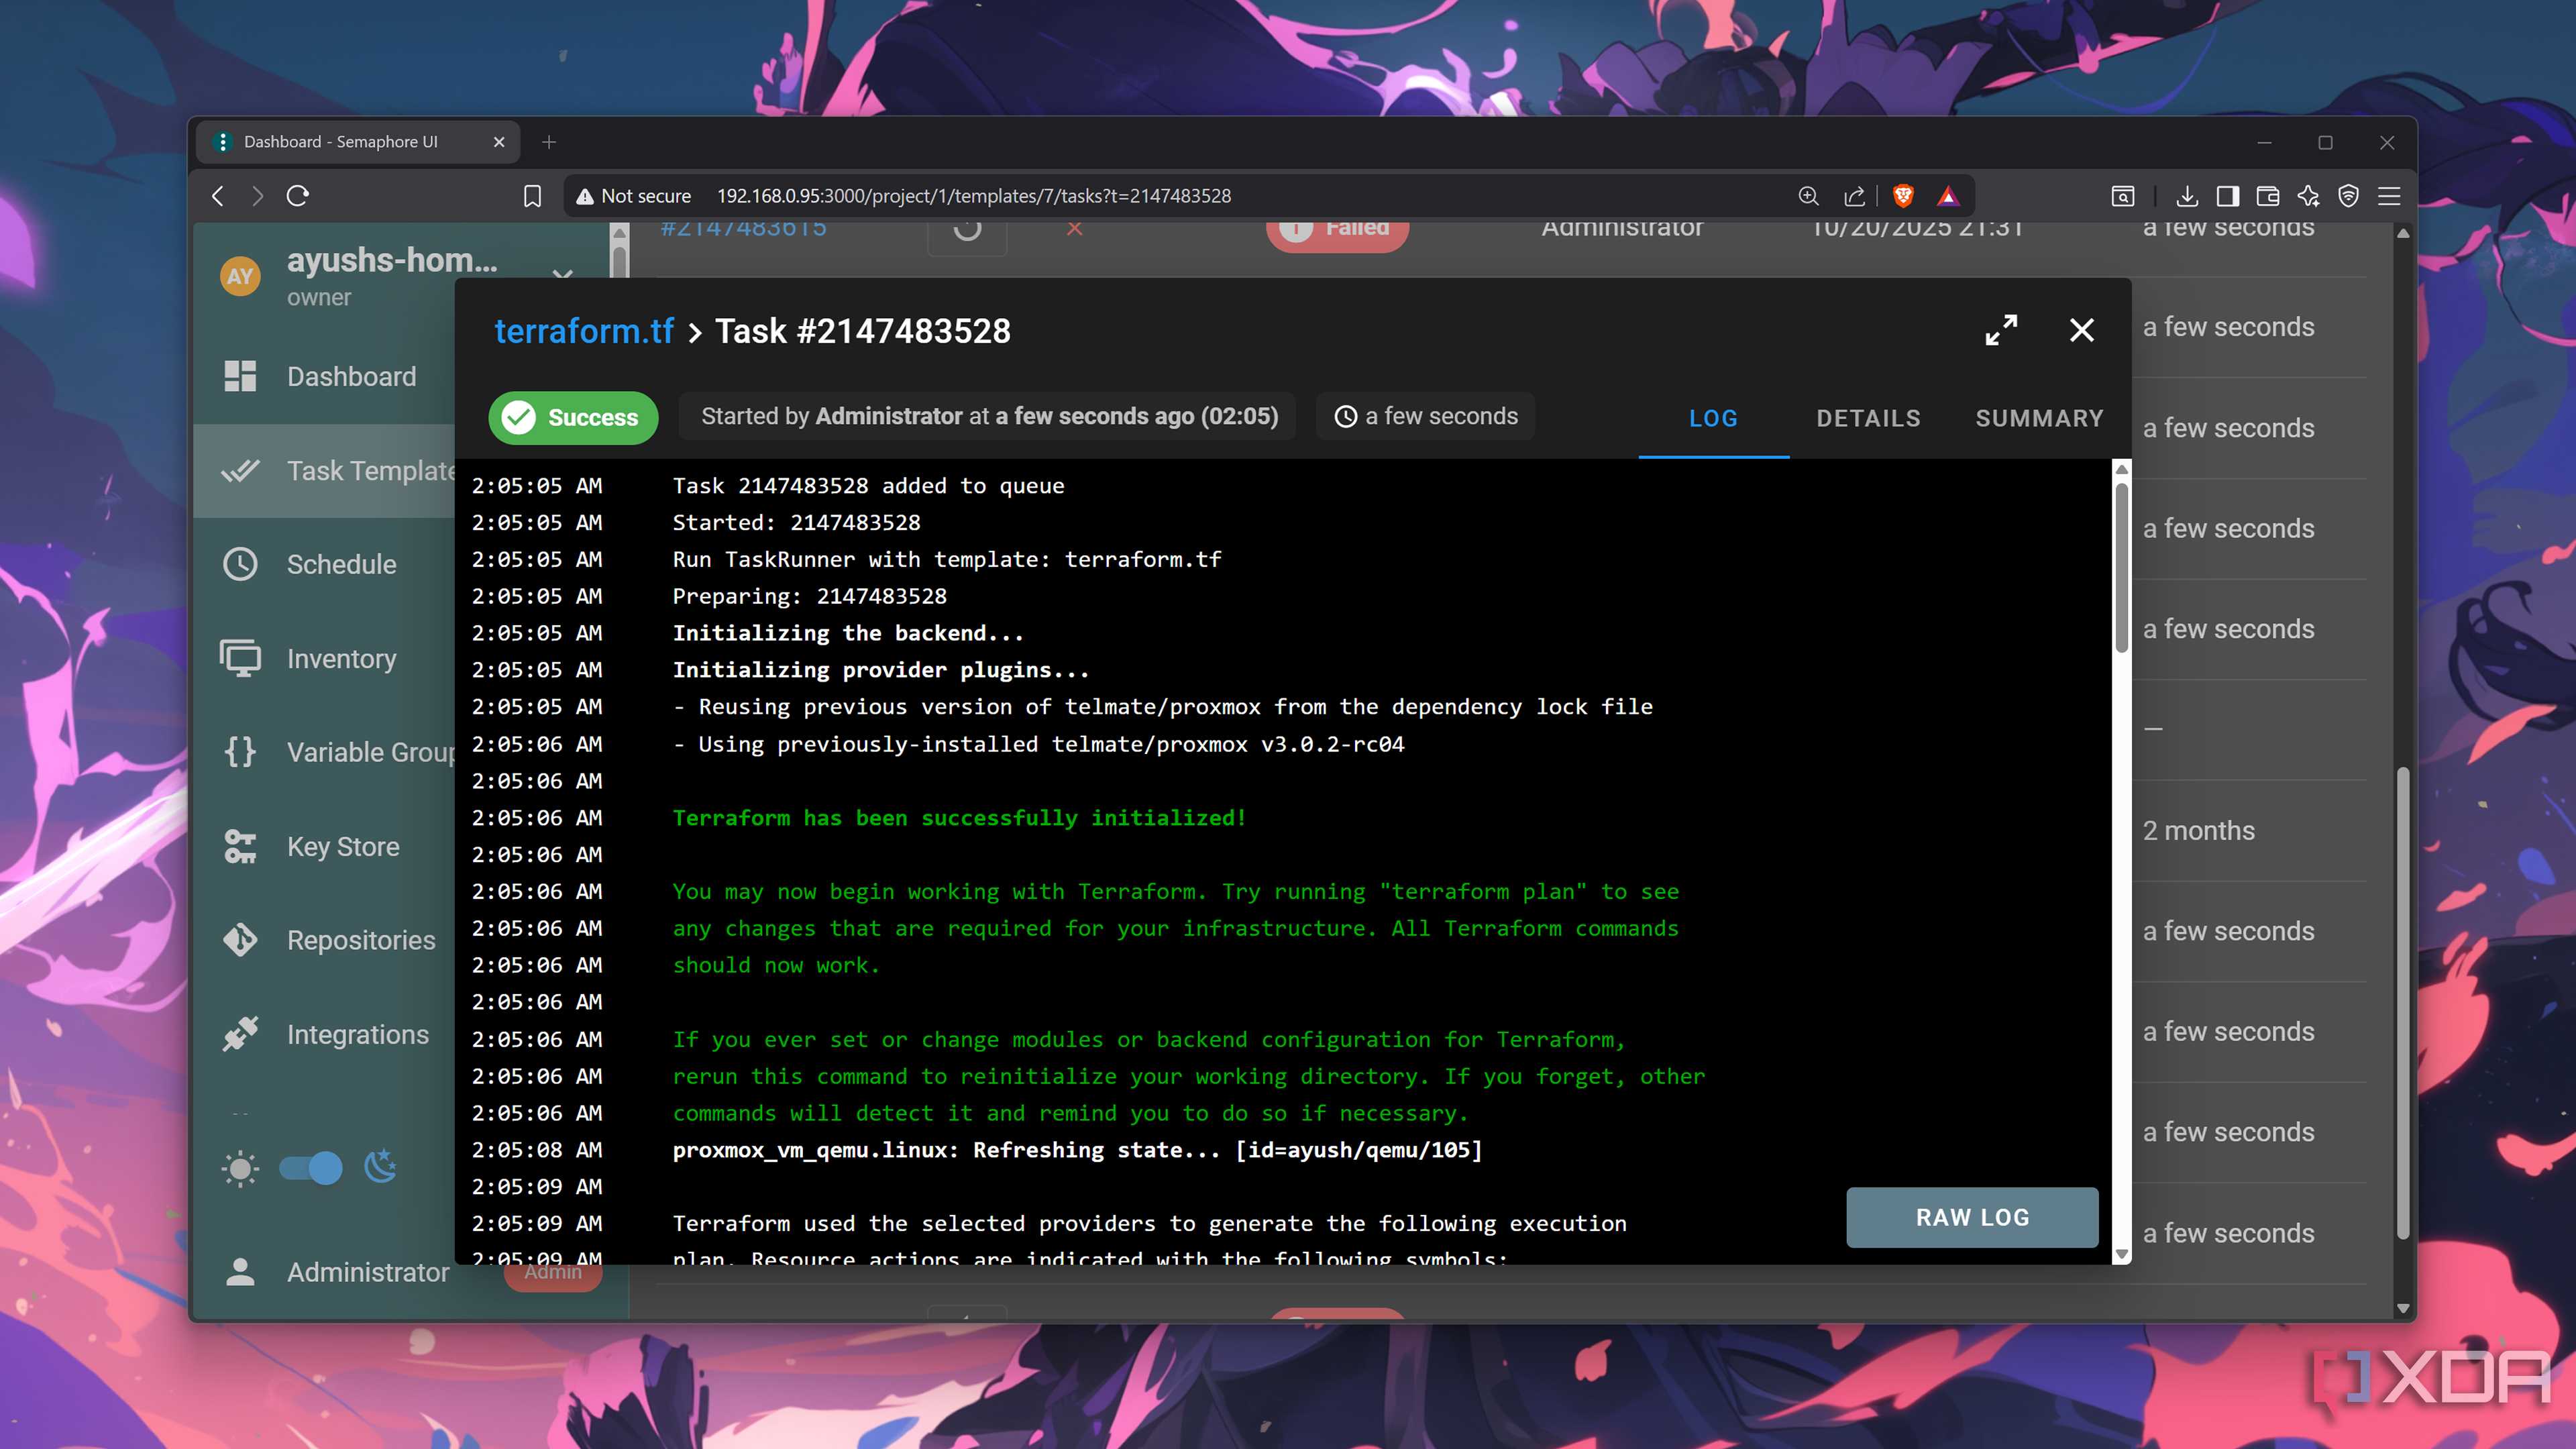Click the Brave shields lion icon
The image size is (2576, 1449).
coord(1903,196)
